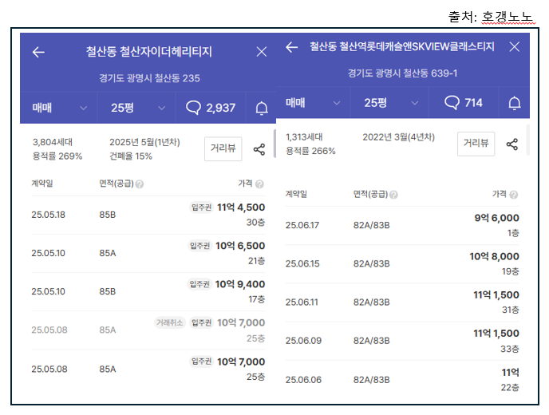549x415 pixels.
Task: Open 매매 dropdown in 철산자이더헤리티지 panel
Action: 58,108
